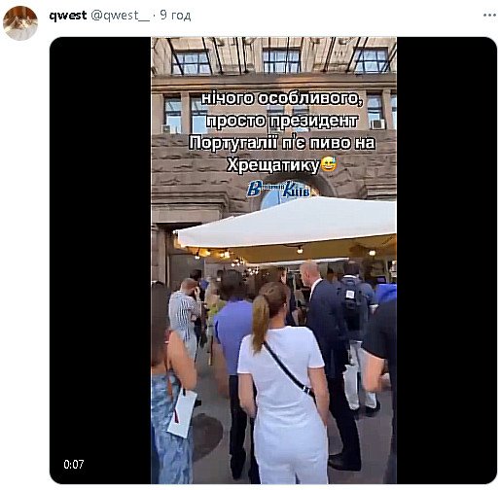Open the @qwest__ handle link
Screen dimensions: 500x490
120,16
